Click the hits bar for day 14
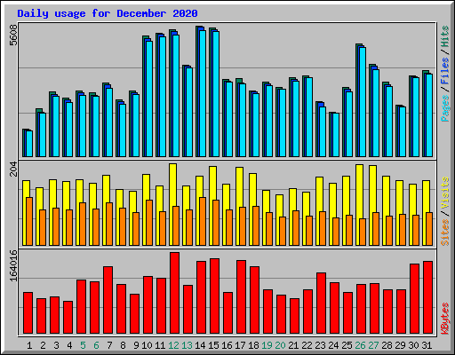455x355 pixels. tap(197, 91)
